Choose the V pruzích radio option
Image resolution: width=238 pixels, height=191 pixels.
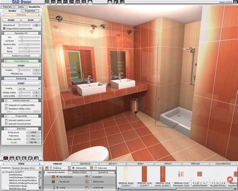click(x=91, y=177)
